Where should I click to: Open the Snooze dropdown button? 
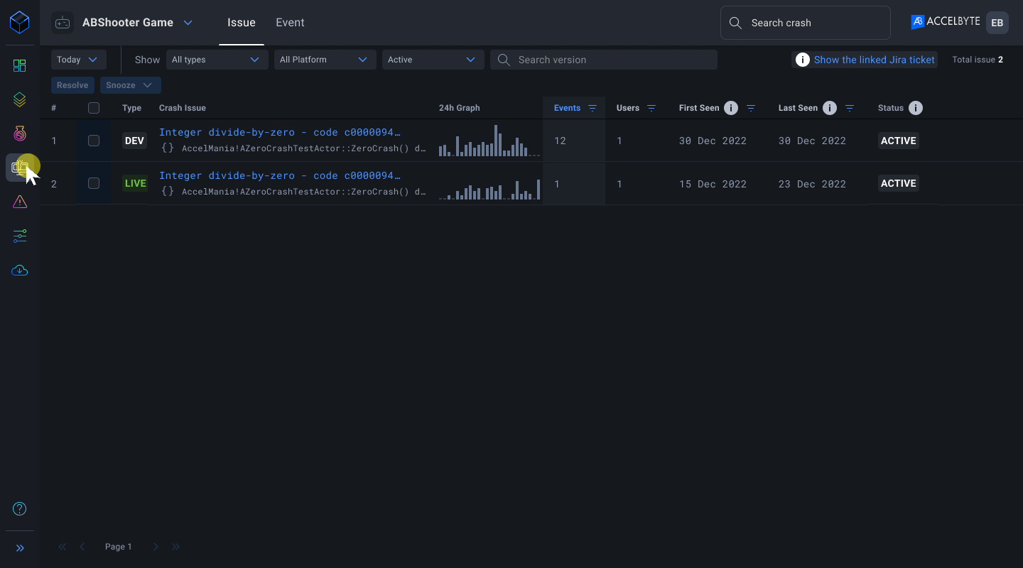(130, 85)
